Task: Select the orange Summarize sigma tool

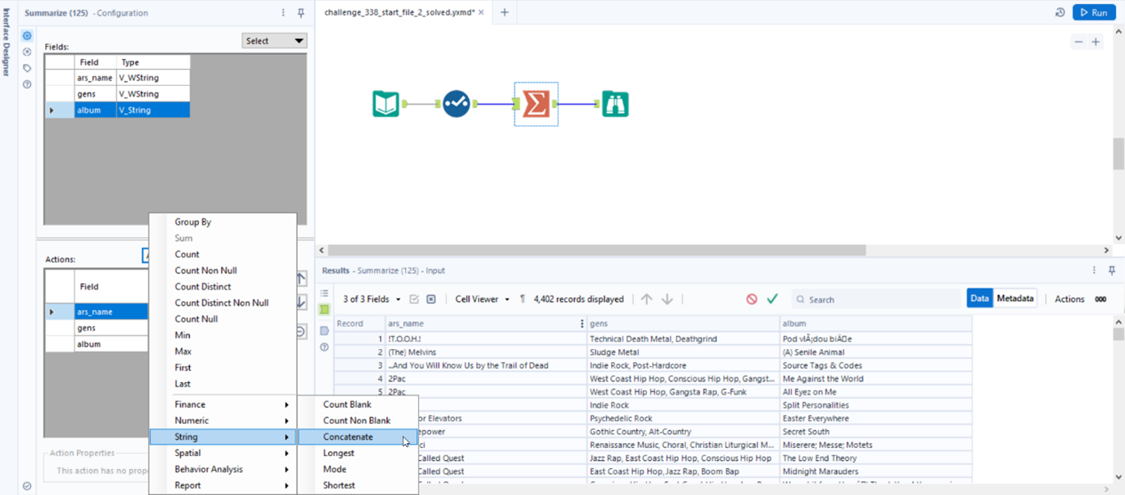Action: click(x=536, y=104)
